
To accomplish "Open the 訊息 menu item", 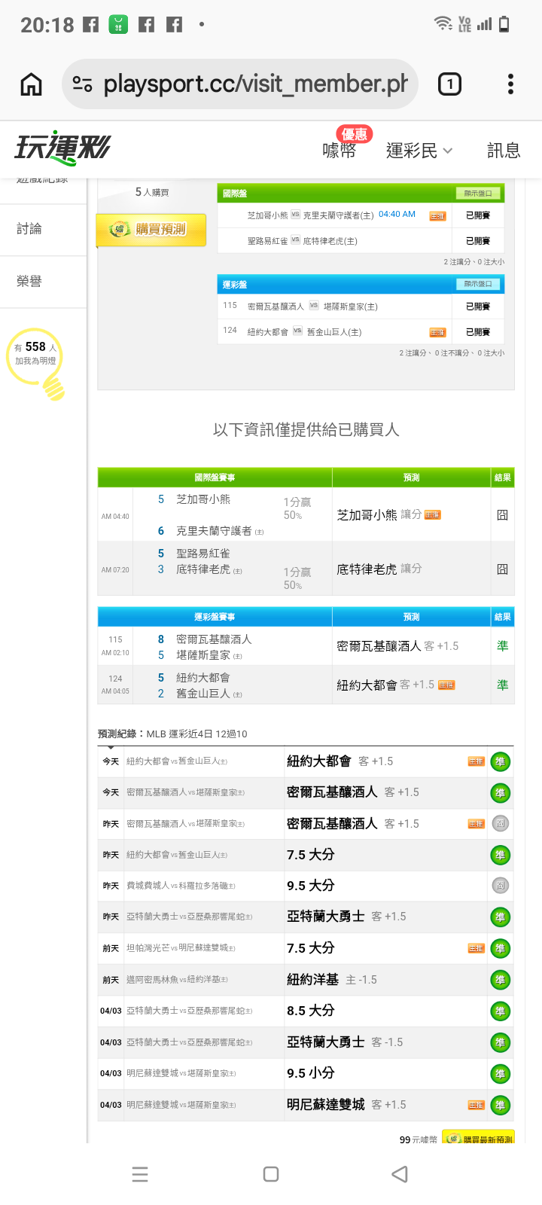I will (504, 150).
